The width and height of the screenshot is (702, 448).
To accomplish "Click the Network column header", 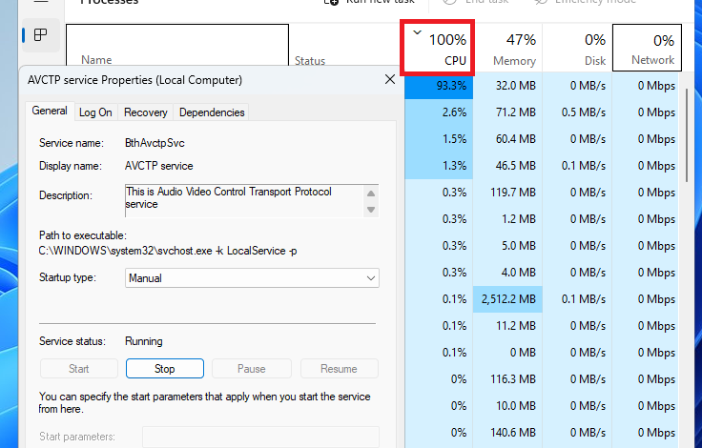I will 647,49.
